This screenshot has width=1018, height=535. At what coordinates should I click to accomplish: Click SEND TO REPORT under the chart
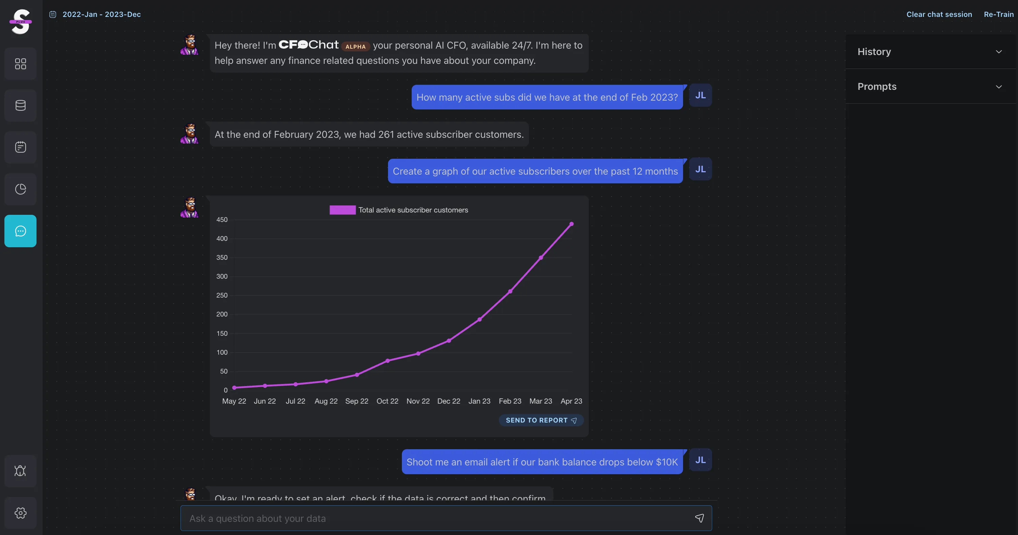541,420
